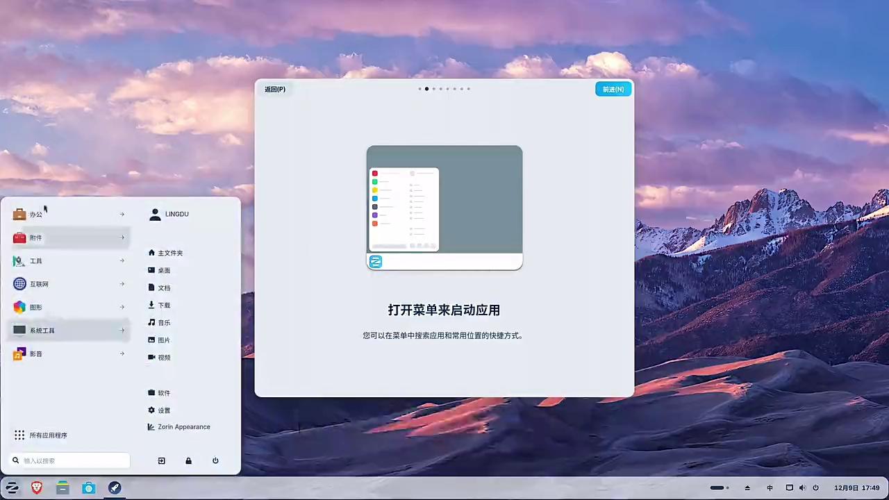Open the 视频 videos folder
The image size is (889, 500).
pyautogui.click(x=160, y=357)
